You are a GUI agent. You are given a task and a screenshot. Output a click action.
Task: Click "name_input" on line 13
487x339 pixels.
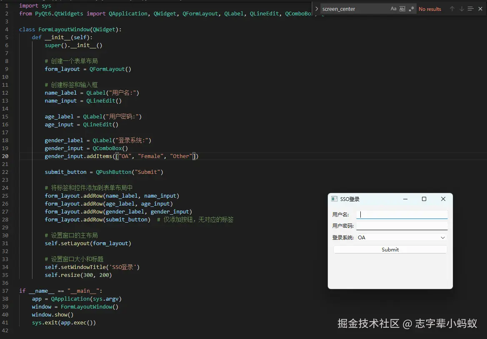tap(60, 101)
